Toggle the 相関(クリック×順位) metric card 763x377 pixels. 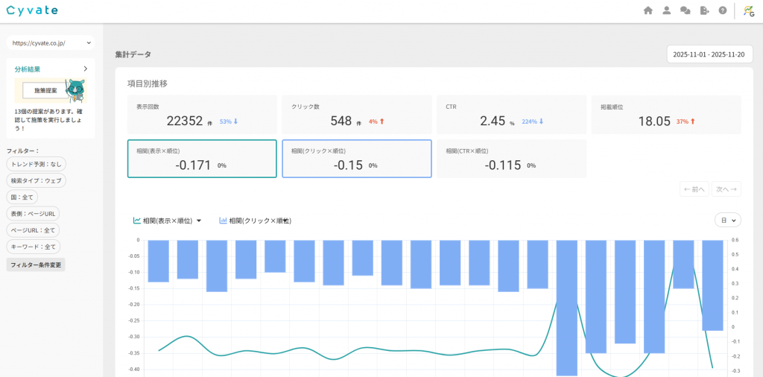pyautogui.click(x=356, y=159)
